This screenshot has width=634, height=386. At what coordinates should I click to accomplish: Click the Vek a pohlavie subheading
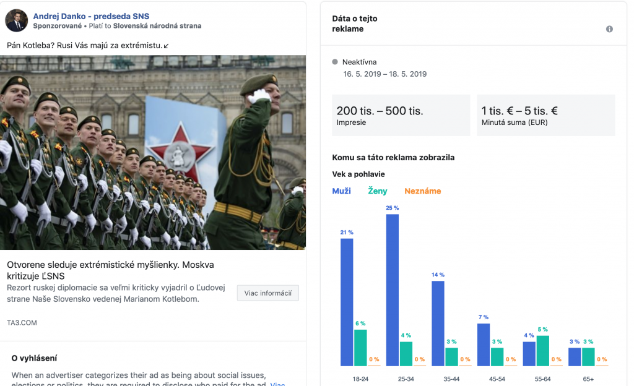pyautogui.click(x=358, y=174)
